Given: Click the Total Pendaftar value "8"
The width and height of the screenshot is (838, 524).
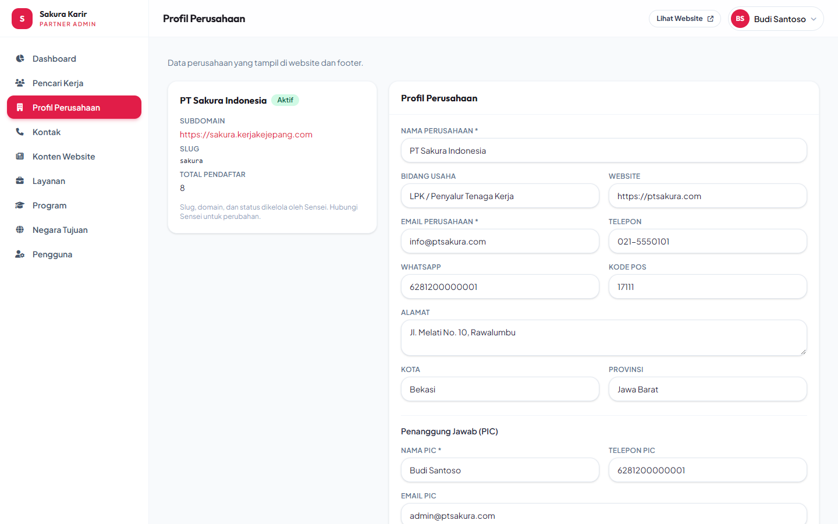Looking at the screenshot, I should 182,188.
